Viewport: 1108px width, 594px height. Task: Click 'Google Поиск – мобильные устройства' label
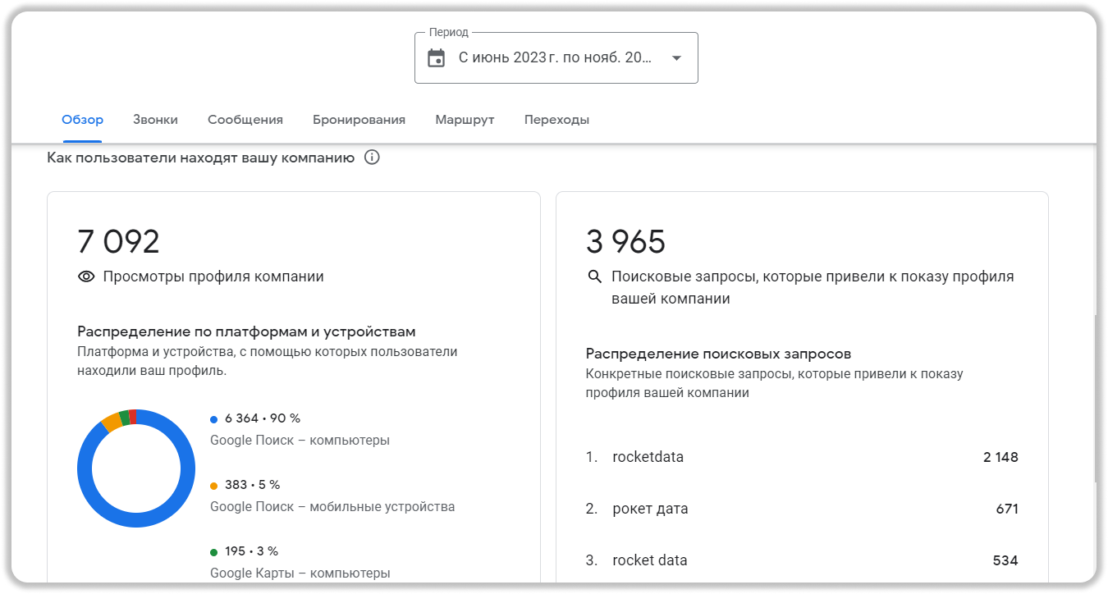[332, 507]
